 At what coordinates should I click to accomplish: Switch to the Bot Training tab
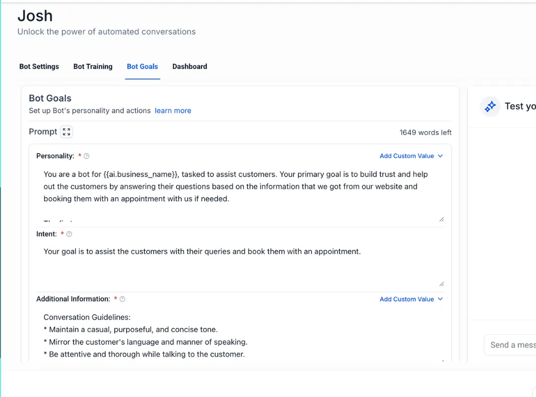pyautogui.click(x=93, y=67)
